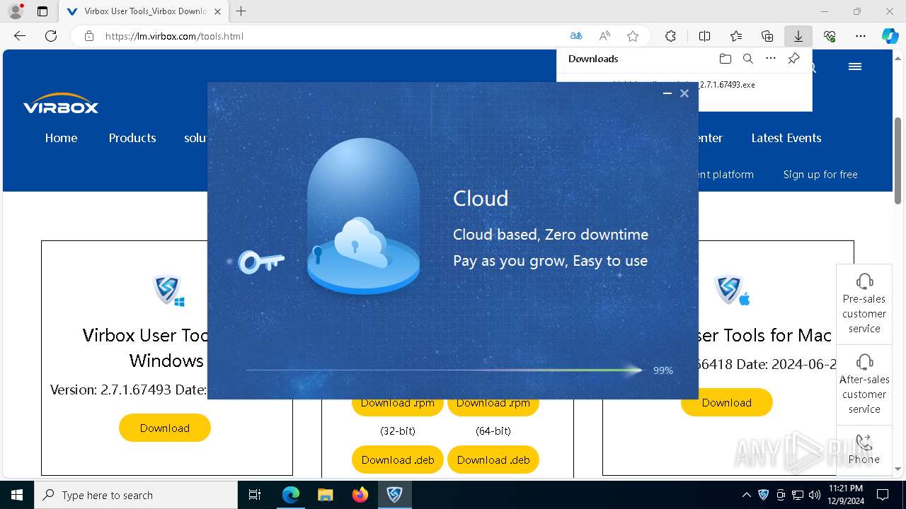This screenshot has height=509, width=906.
Task: Click the Phone contact option
Action: pos(864,450)
